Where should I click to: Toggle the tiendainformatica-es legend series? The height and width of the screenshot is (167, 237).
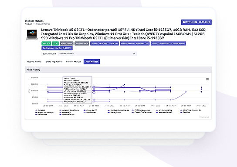coord(118,110)
